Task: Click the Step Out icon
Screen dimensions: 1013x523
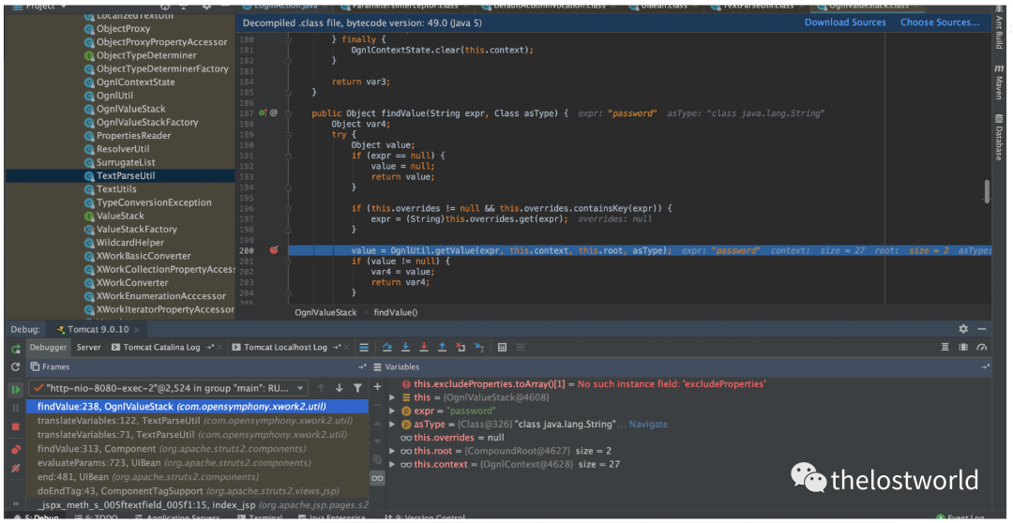Action: click(442, 348)
